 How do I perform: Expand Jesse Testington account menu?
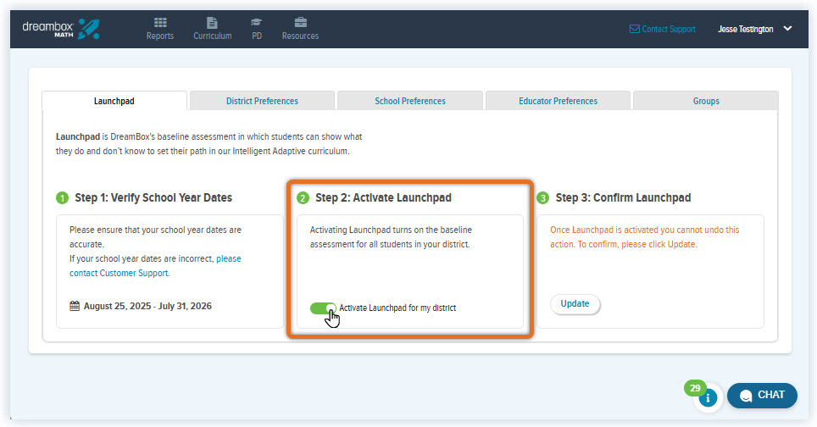[787, 29]
